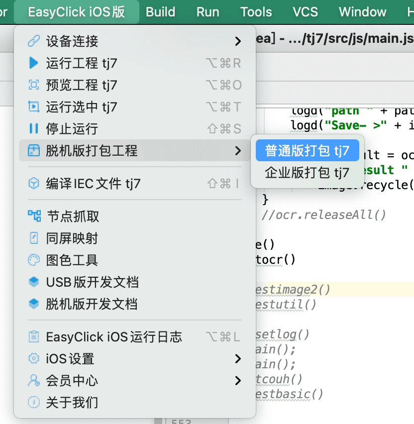Expand the 设备连接 submenu arrow
This screenshot has width=414, height=424.
(x=238, y=41)
